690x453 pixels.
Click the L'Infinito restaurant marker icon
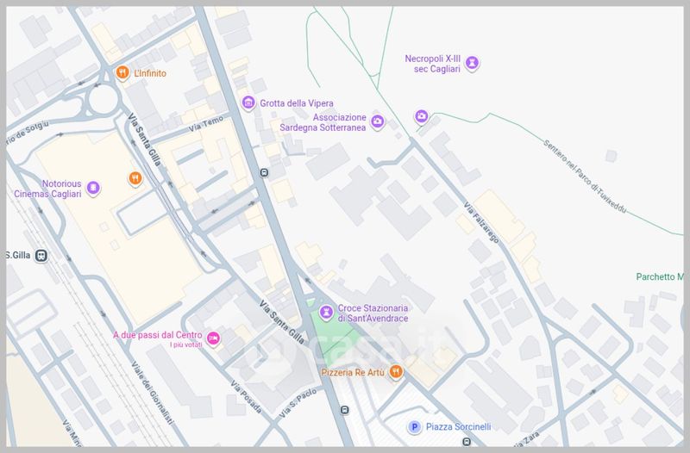[122, 73]
